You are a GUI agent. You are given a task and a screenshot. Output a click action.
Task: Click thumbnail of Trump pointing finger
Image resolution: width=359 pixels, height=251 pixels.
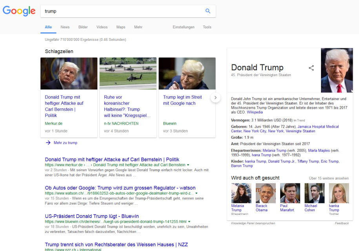tap(187, 73)
